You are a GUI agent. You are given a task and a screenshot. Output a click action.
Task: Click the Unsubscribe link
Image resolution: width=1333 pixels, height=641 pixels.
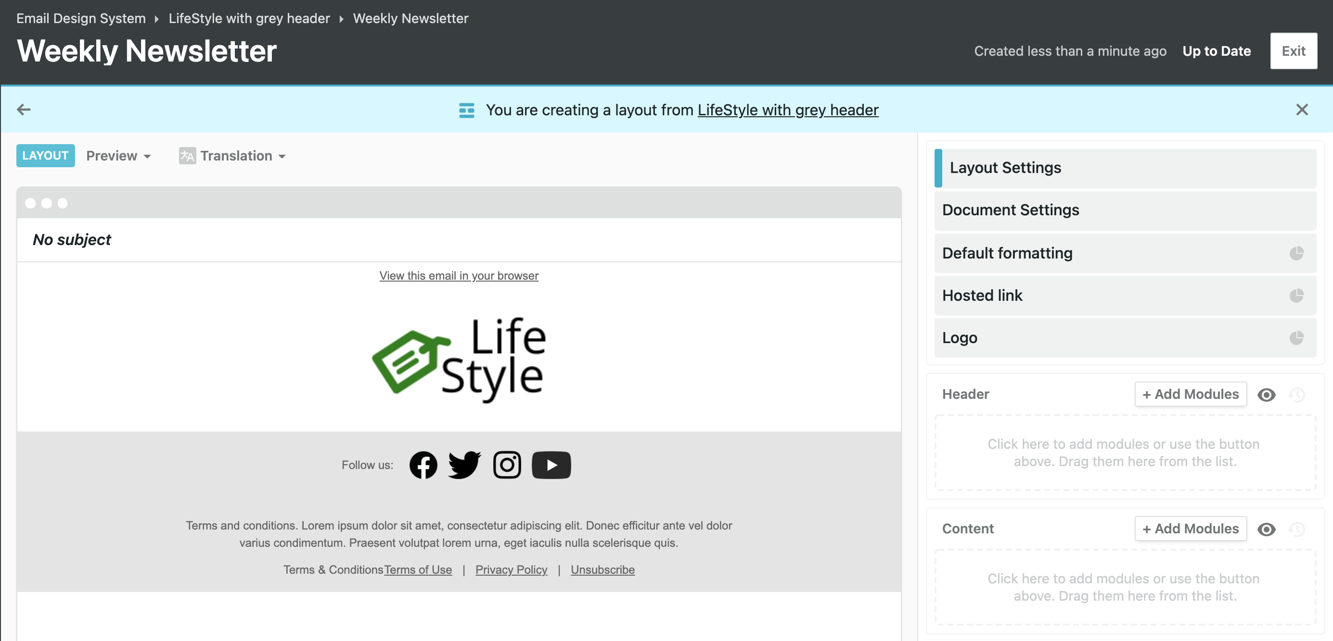(x=603, y=570)
